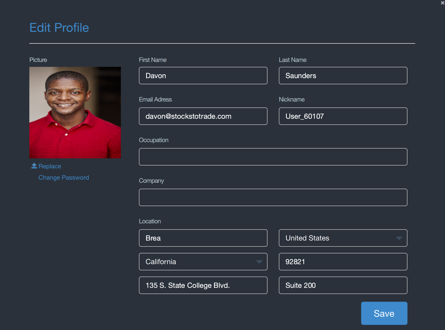This screenshot has height=330, width=445.
Task: Click the Last Name field containing Saunders
Action: coord(343,76)
